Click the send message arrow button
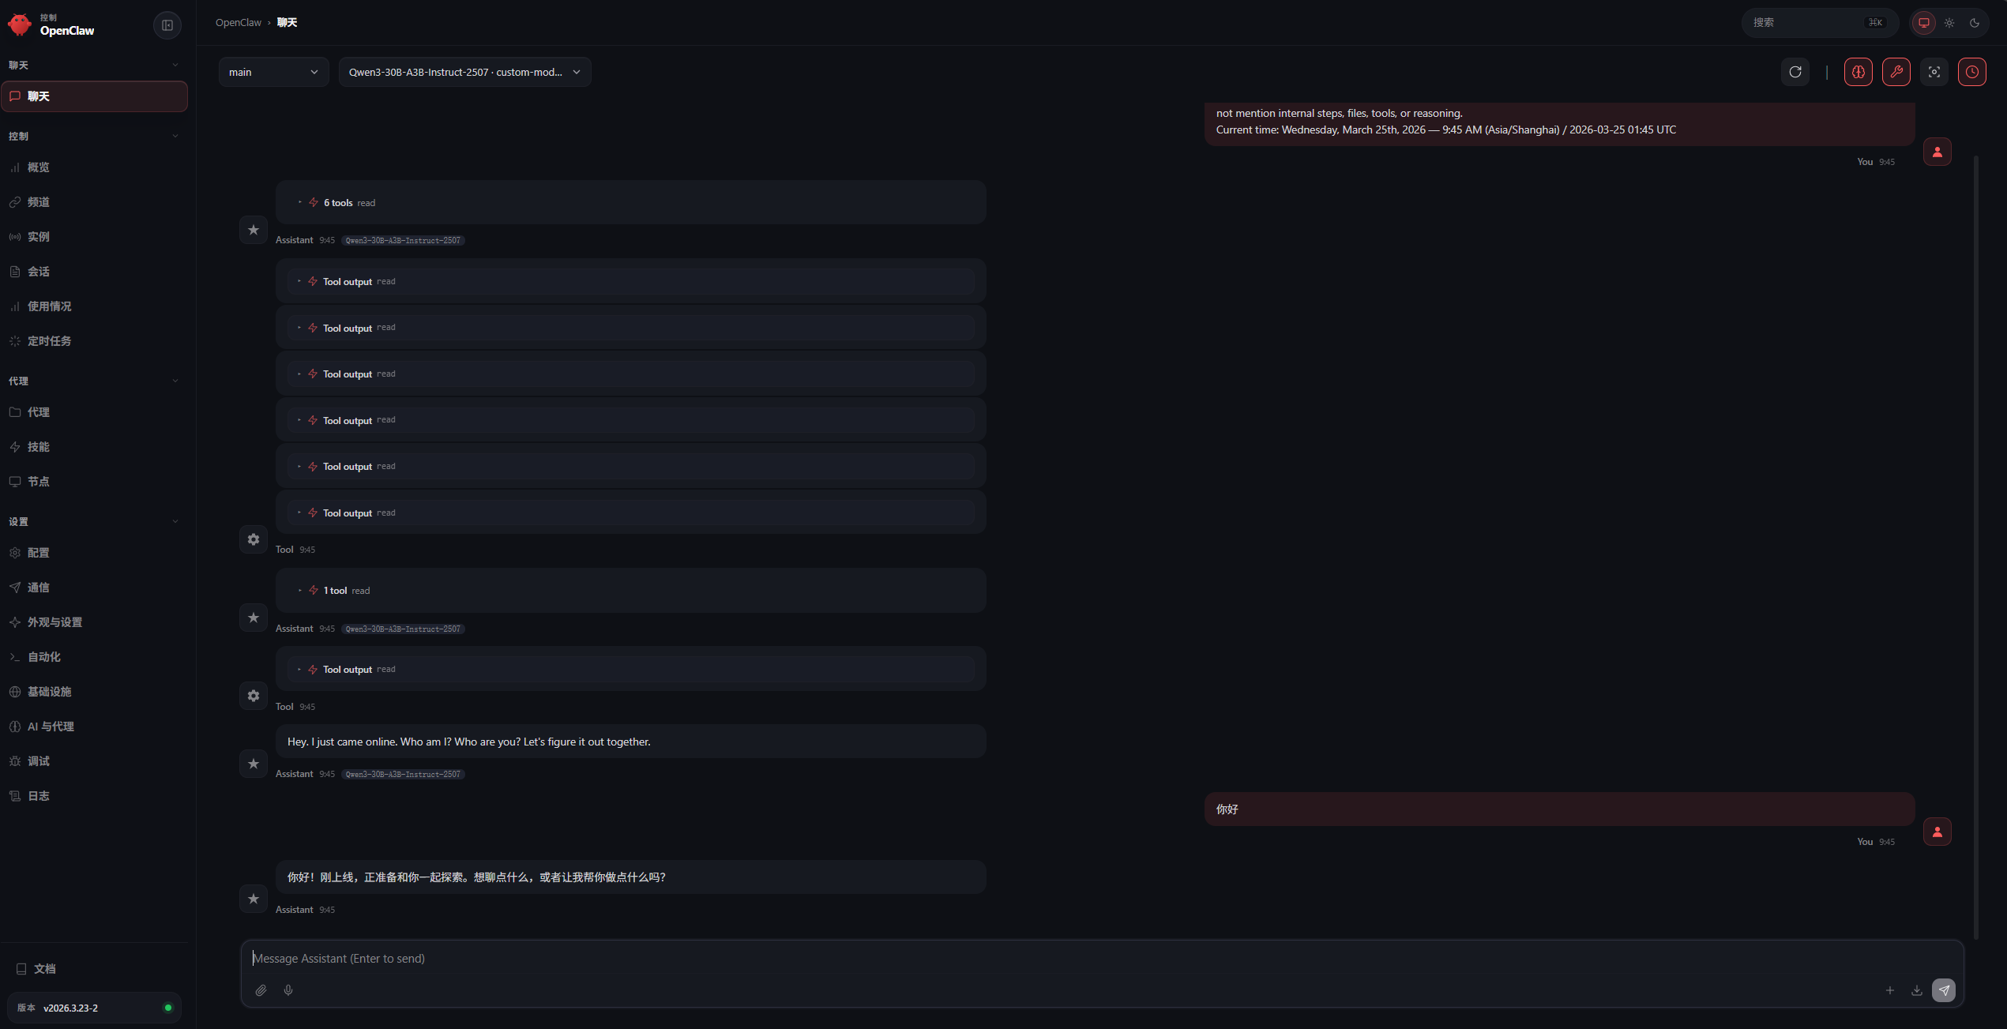 (x=1944, y=990)
